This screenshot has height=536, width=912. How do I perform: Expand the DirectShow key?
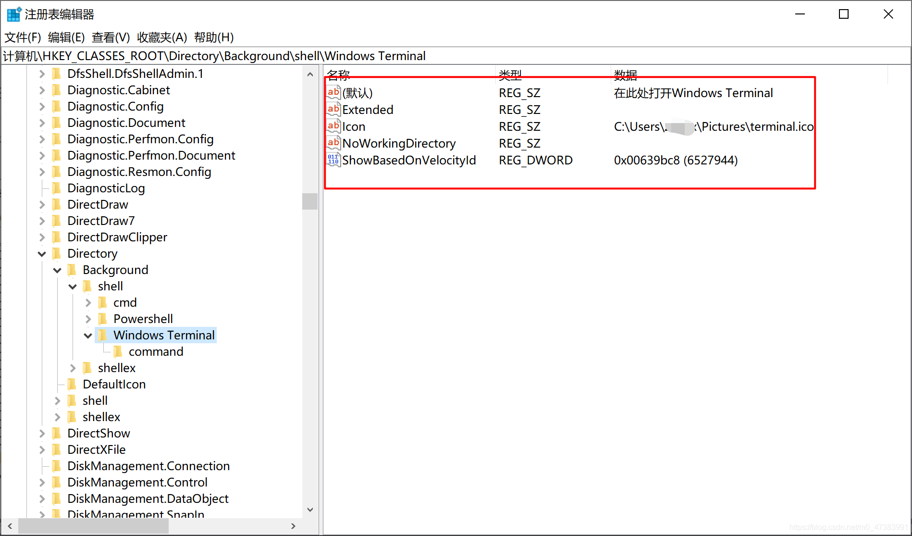click(x=42, y=433)
